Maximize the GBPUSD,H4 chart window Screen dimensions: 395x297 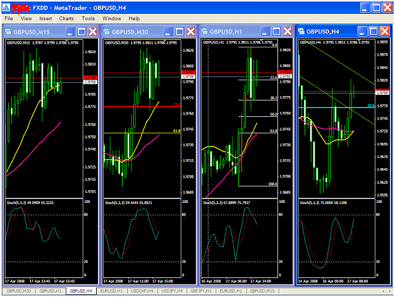(x=374, y=32)
